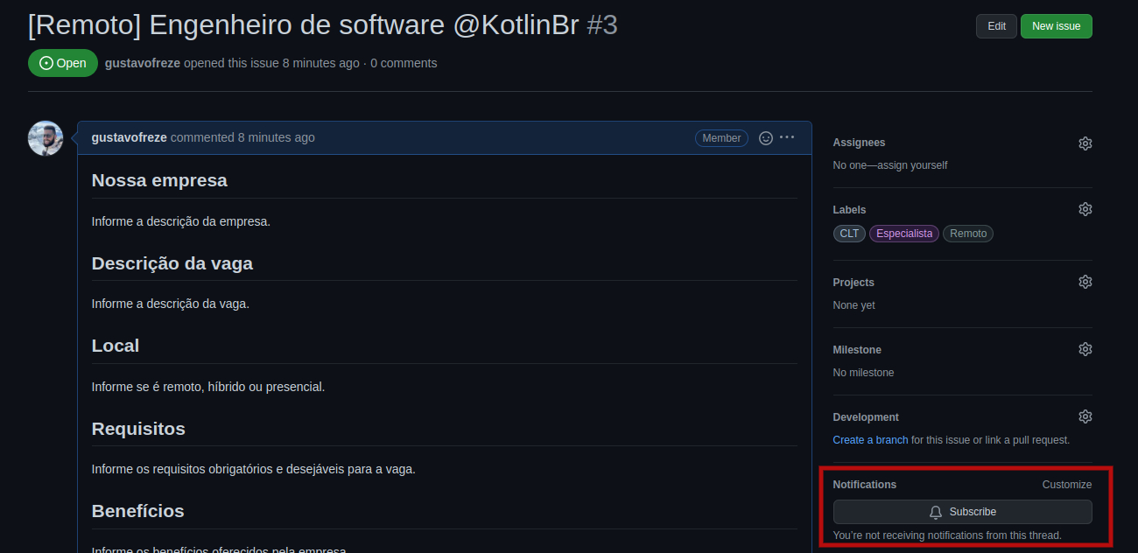Click the 'Requisitos' heading
Viewport: 1138px width, 553px height.
coord(138,429)
